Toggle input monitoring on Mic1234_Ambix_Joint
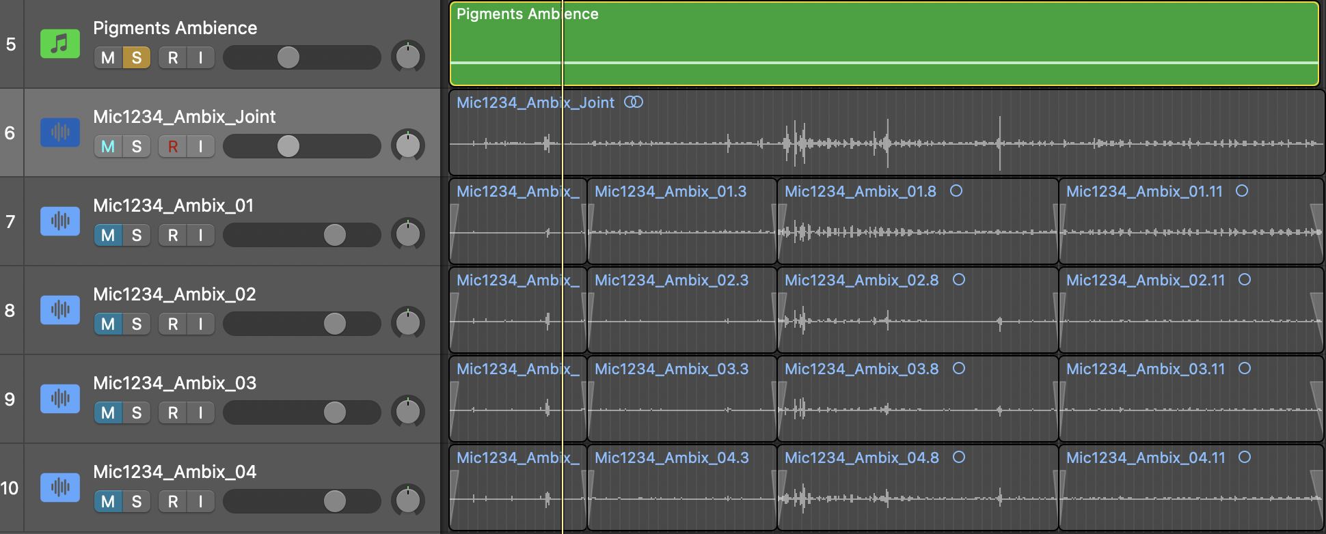Viewport: 1326px width, 534px height. coord(201,147)
